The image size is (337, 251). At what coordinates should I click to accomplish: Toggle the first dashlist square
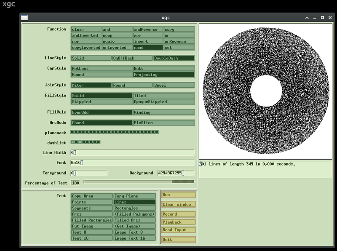tap(72, 142)
